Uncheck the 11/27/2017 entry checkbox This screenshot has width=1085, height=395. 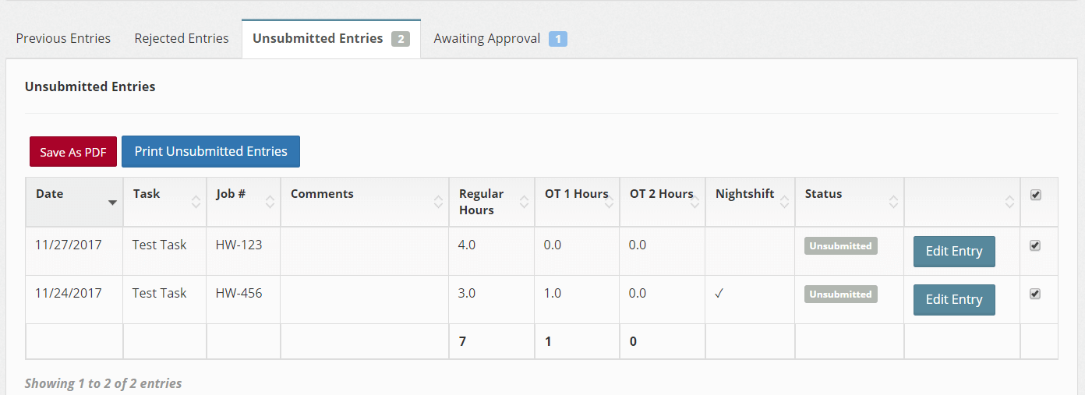pyautogui.click(x=1035, y=245)
